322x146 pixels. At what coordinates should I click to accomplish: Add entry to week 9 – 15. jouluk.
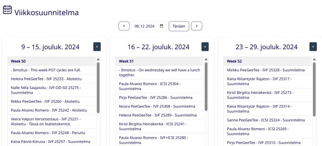click(x=97, y=46)
